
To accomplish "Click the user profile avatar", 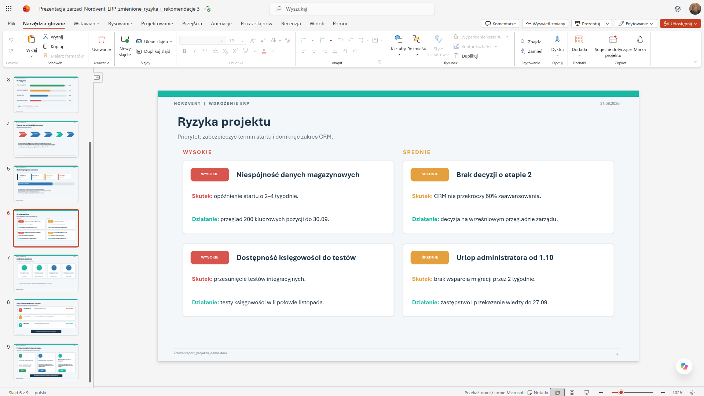I will (x=695, y=9).
